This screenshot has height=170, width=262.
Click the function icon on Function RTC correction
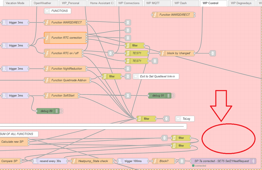click(x=47, y=38)
